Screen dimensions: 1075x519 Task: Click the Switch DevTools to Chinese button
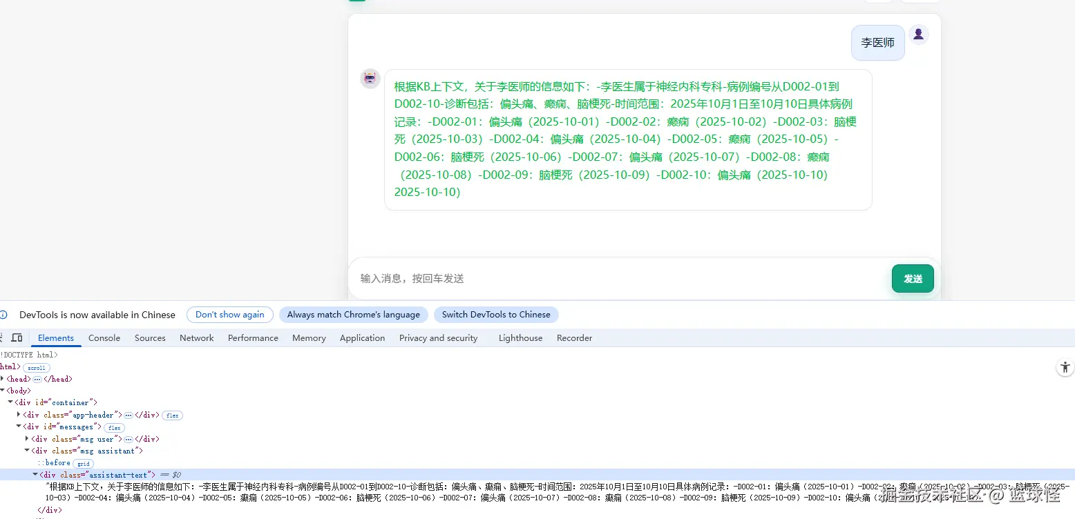tap(496, 315)
